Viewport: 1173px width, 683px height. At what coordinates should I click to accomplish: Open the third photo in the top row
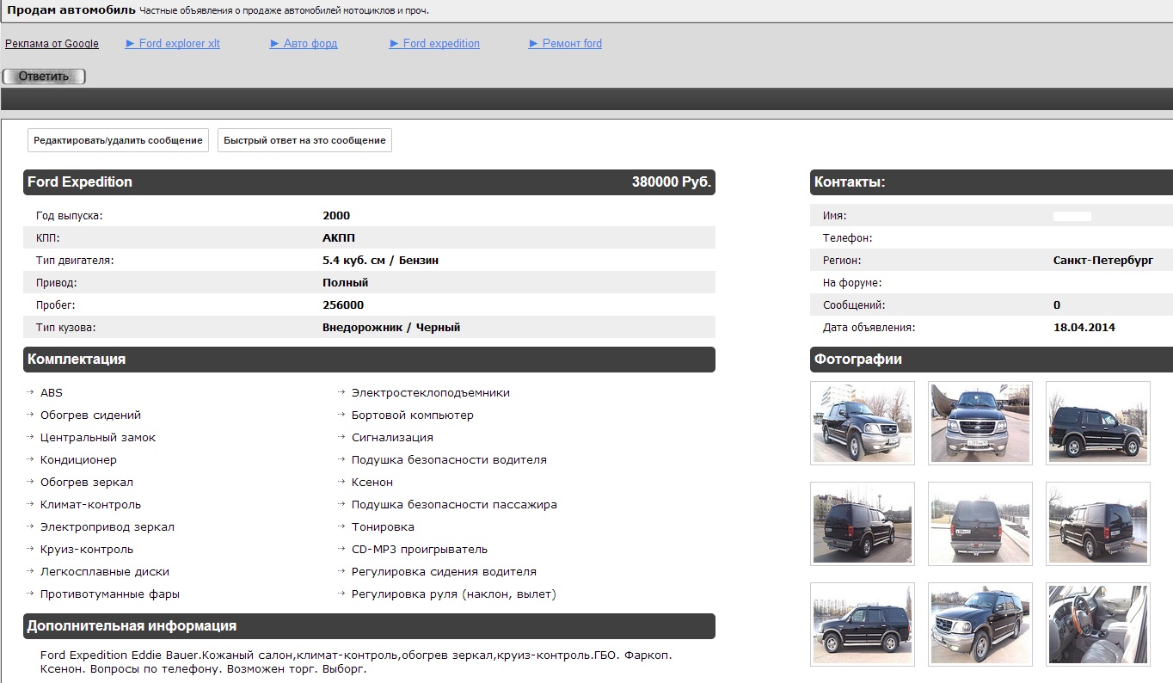point(1098,423)
